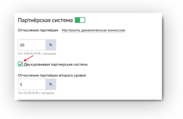Viewport: 183px width, 119px height.
Task: Click the Двухуровневая партнерская система label text
Action: tap(56, 65)
